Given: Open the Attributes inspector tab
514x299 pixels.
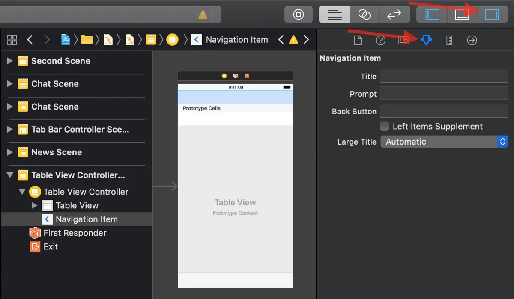Looking at the screenshot, I should (426, 40).
